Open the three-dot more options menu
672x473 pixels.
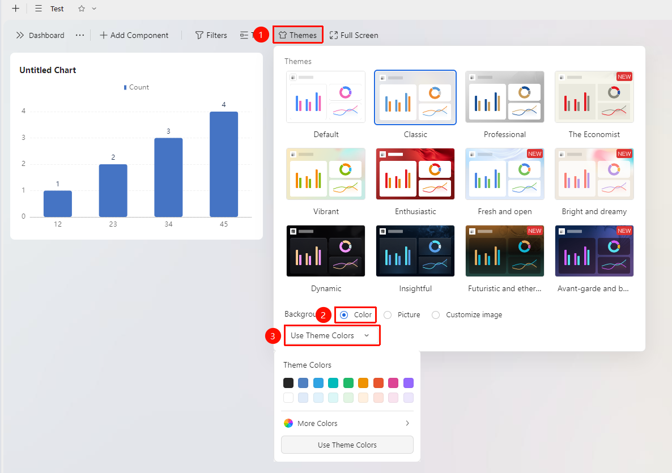coord(80,35)
